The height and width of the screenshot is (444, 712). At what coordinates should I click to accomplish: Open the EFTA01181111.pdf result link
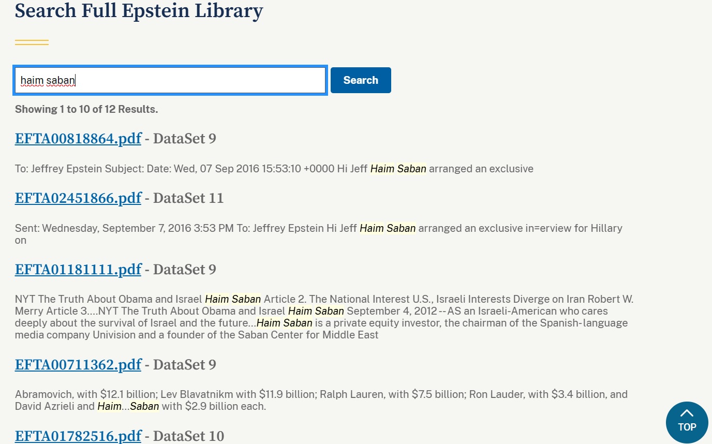(78, 270)
